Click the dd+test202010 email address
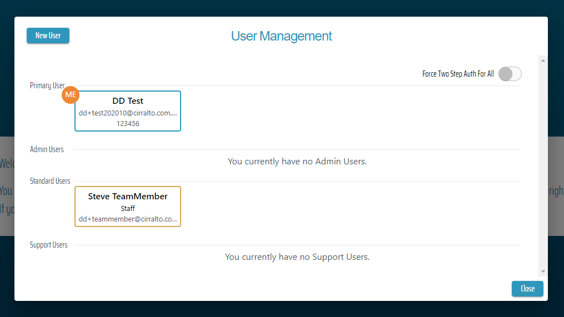The width and height of the screenshot is (564, 317). [x=128, y=113]
